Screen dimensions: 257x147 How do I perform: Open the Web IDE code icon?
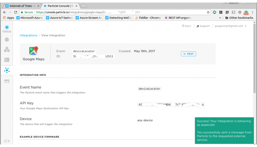click(x=7, y=141)
